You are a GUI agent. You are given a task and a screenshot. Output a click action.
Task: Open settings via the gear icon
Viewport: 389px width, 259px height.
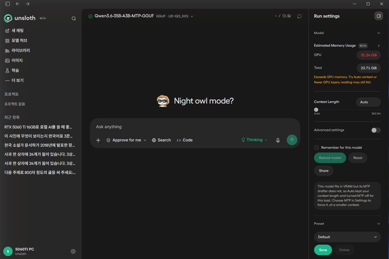click(x=73, y=251)
